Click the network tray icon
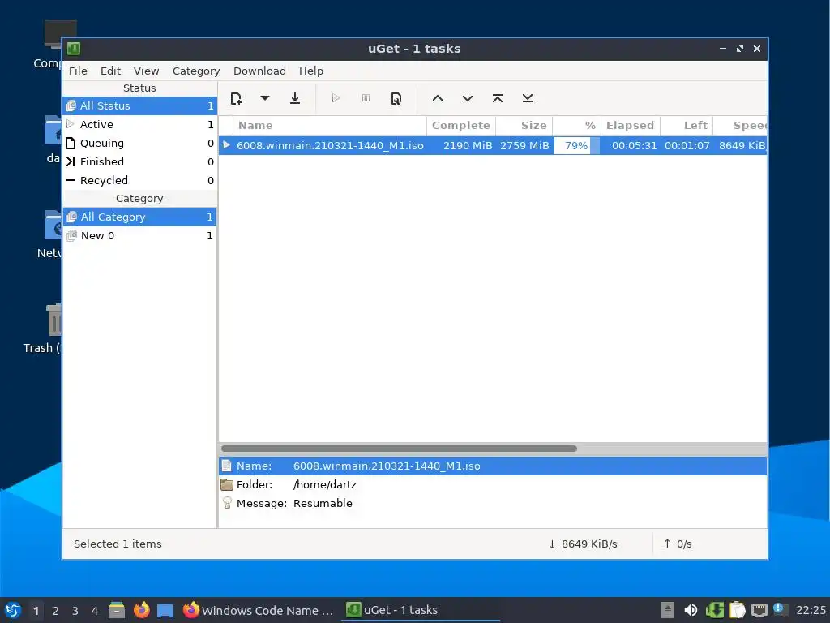 tap(759, 610)
